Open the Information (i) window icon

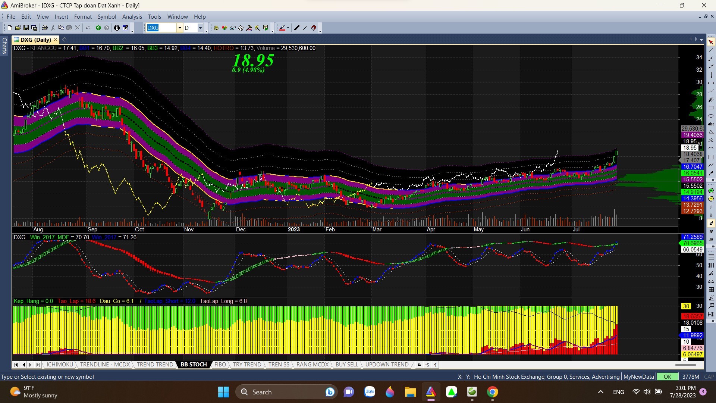(117, 28)
